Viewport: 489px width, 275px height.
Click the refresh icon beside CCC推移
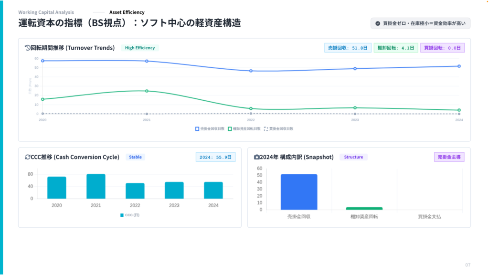tap(27, 157)
